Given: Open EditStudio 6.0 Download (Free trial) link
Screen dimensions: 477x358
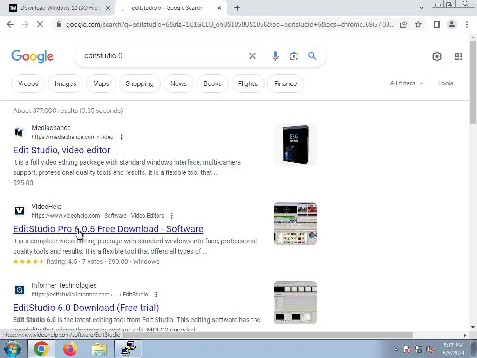Looking at the screenshot, I should pyautogui.click(x=86, y=308).
